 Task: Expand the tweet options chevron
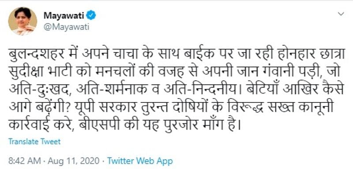[x=341, y=14]
